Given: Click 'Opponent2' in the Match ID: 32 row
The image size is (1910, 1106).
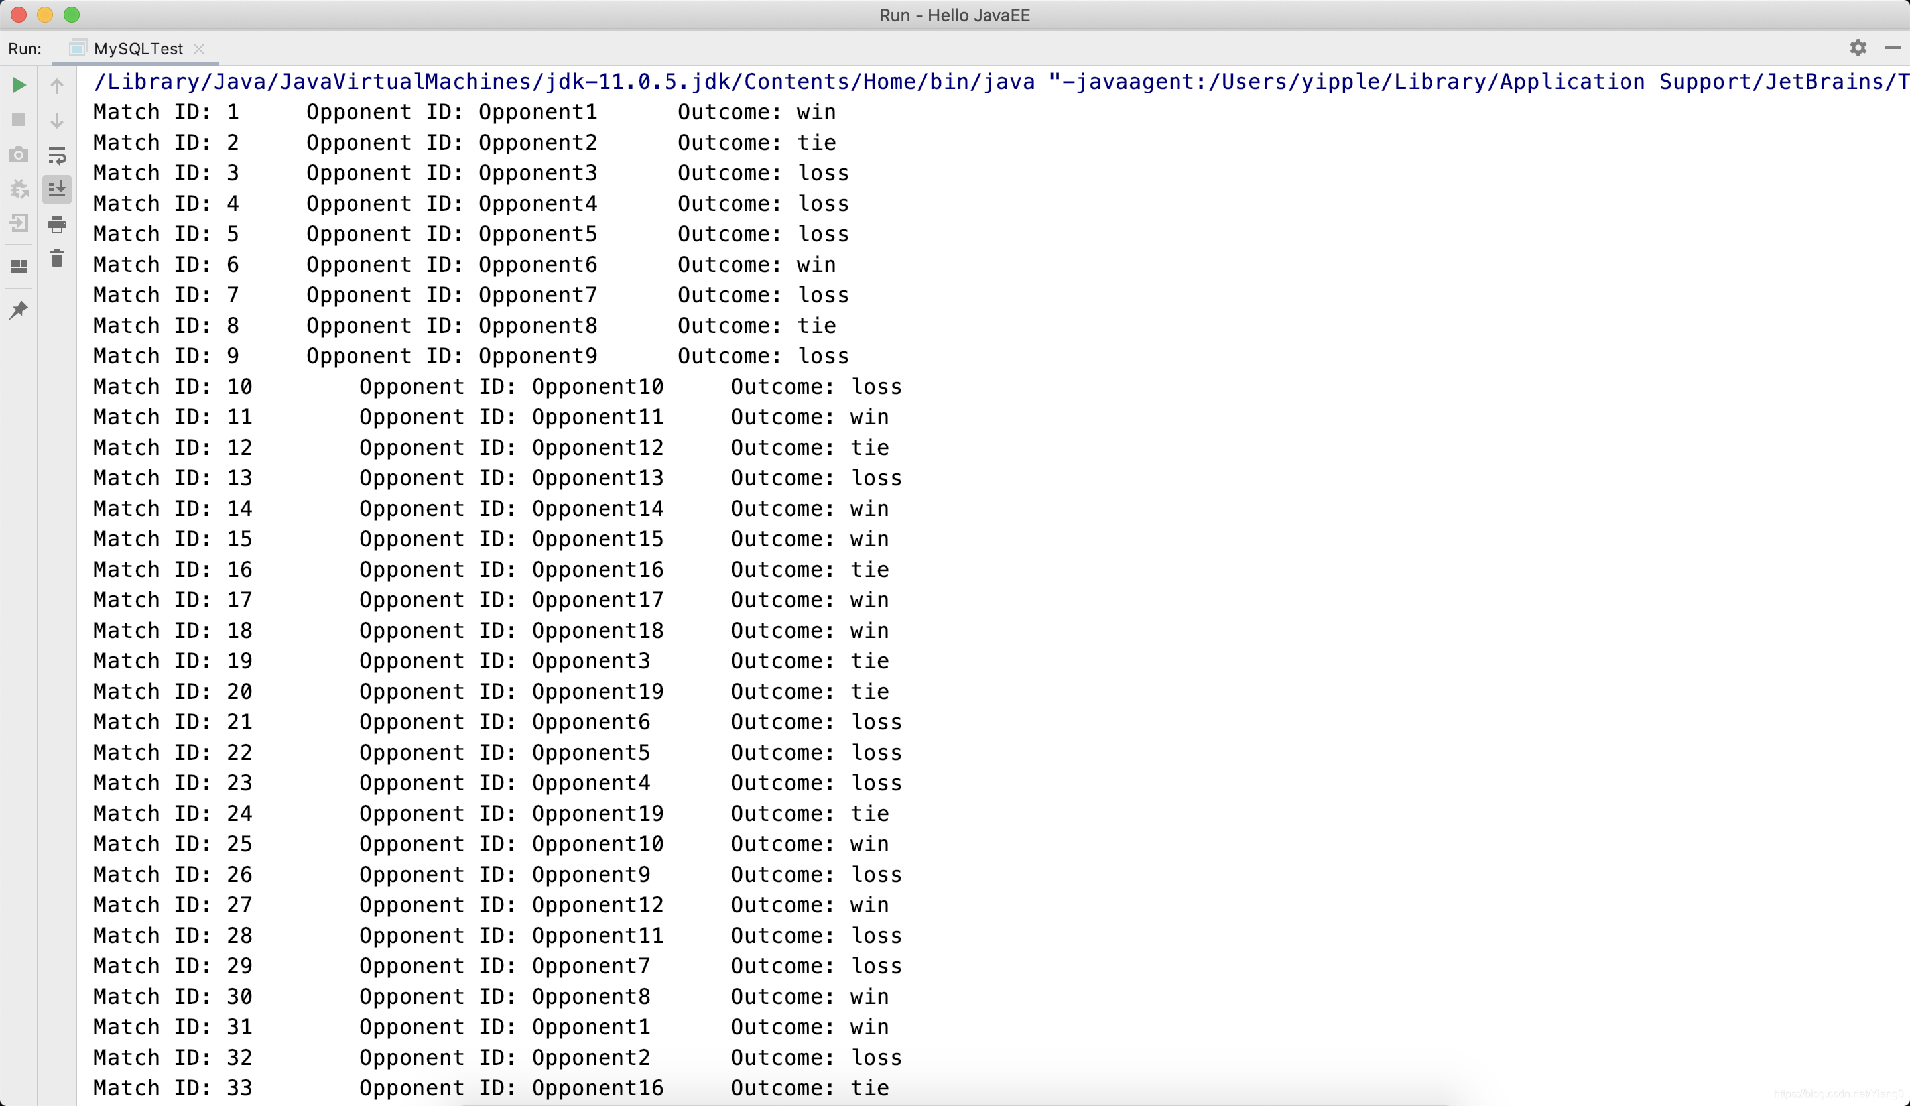Looking at the screenshot, I should point(591,1058).
